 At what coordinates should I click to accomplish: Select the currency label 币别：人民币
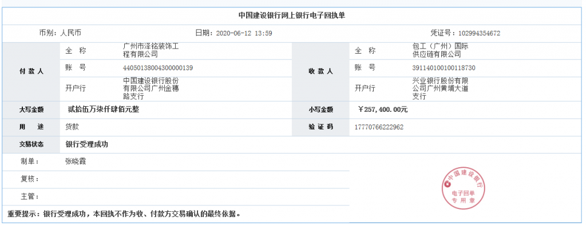point(60,33)
